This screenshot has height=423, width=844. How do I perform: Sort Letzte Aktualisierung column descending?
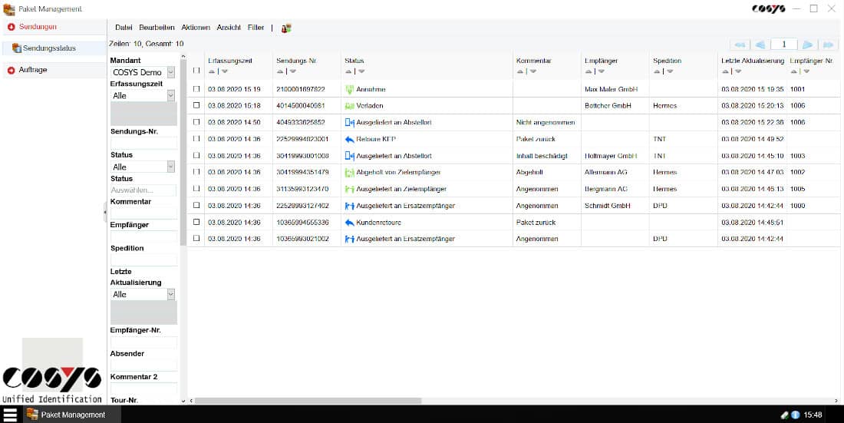[x=738, y=71]
